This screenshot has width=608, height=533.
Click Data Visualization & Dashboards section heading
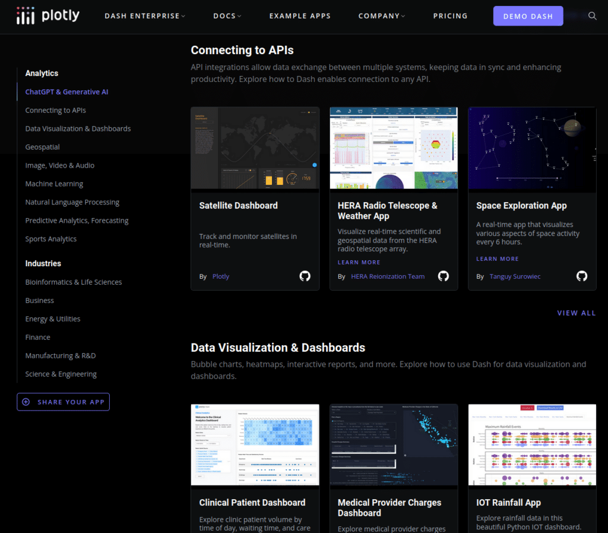pos(278,348)
